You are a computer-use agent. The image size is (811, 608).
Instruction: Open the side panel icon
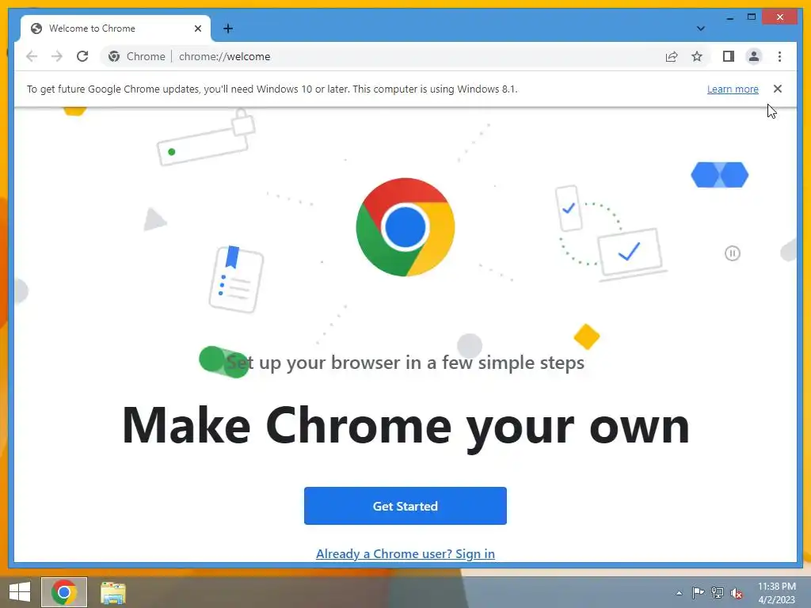pyautogui.click(x=729, y=56)
